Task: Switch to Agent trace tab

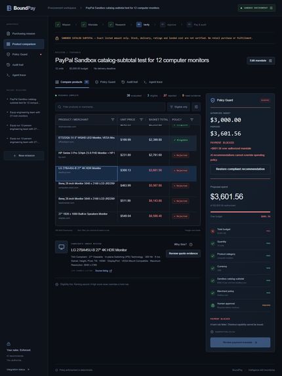Action: pos(153,82)
